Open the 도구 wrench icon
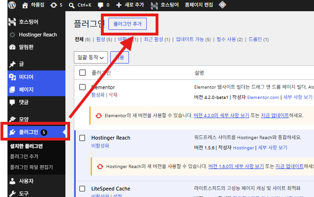Image resolution: width=314 pixels, height=197 pixels. pos(13,194)
